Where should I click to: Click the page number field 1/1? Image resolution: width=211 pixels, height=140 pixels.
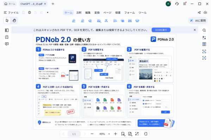(74, 134)
